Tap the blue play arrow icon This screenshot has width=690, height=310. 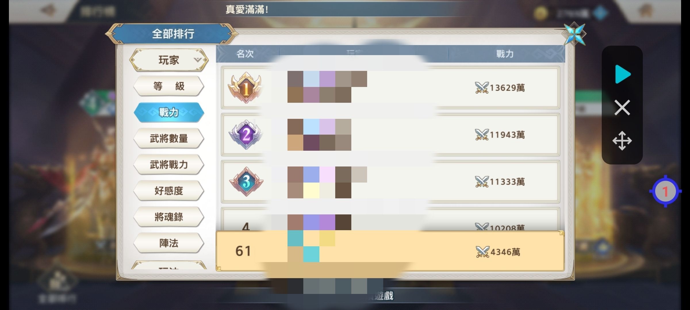pos(622,74)
